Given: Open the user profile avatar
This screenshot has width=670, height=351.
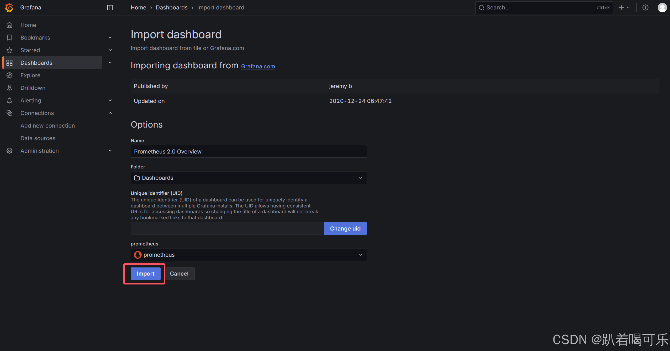Looking at the screenshot, I should tap(662, 8).
